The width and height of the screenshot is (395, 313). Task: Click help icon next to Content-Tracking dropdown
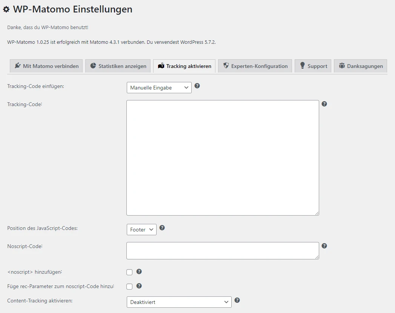[237, 300]
